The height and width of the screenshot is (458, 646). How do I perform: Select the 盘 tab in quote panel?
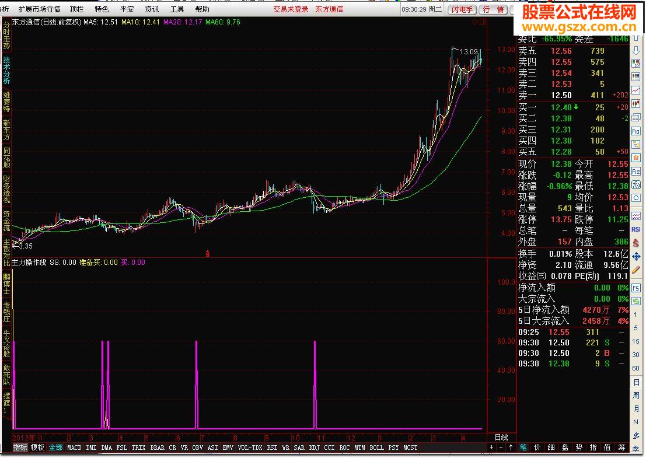[x=565, y=447]
